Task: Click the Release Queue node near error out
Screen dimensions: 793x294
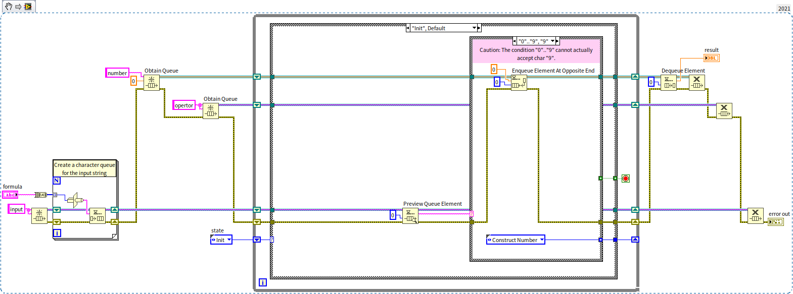Action: coord(755,215)
